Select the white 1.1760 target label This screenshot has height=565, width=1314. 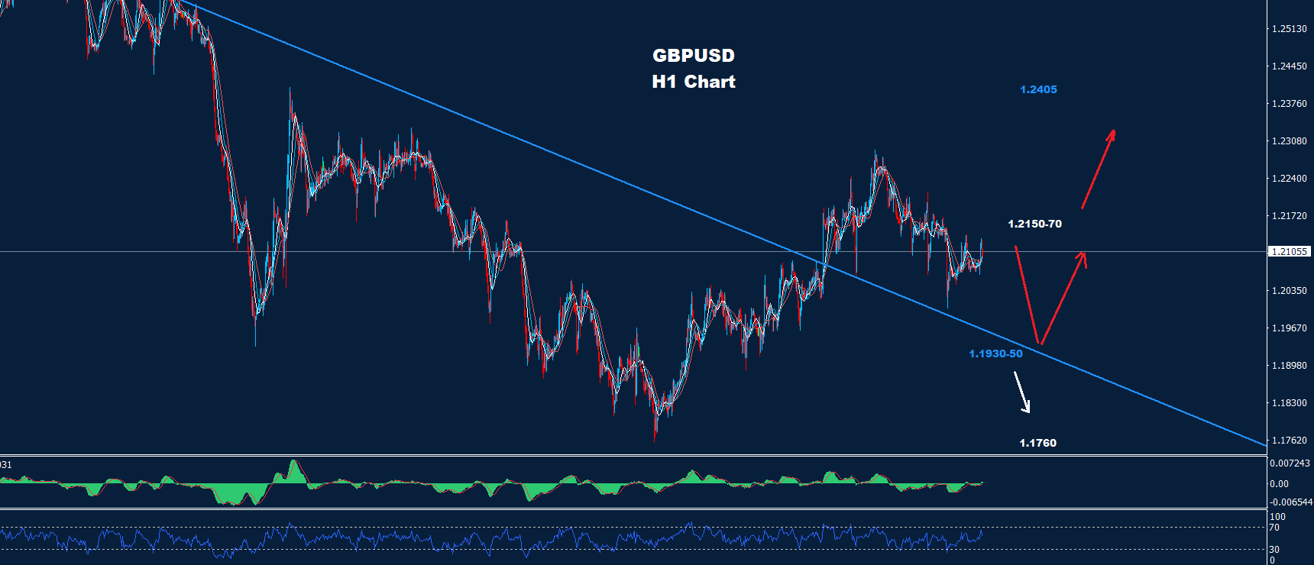(1037, 443)
